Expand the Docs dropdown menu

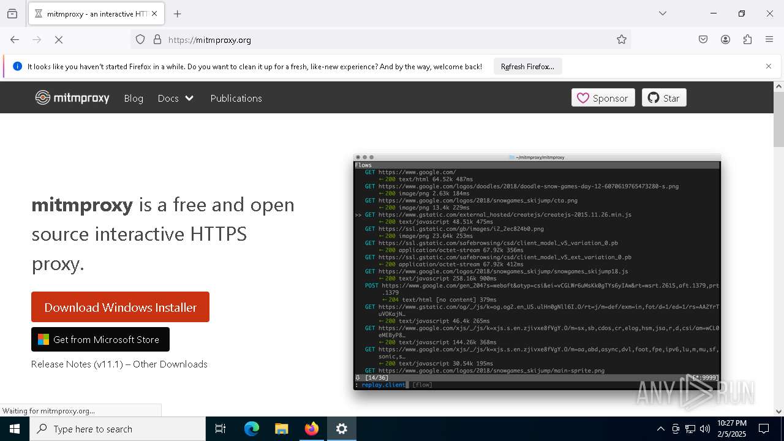(x=176, y=98)
